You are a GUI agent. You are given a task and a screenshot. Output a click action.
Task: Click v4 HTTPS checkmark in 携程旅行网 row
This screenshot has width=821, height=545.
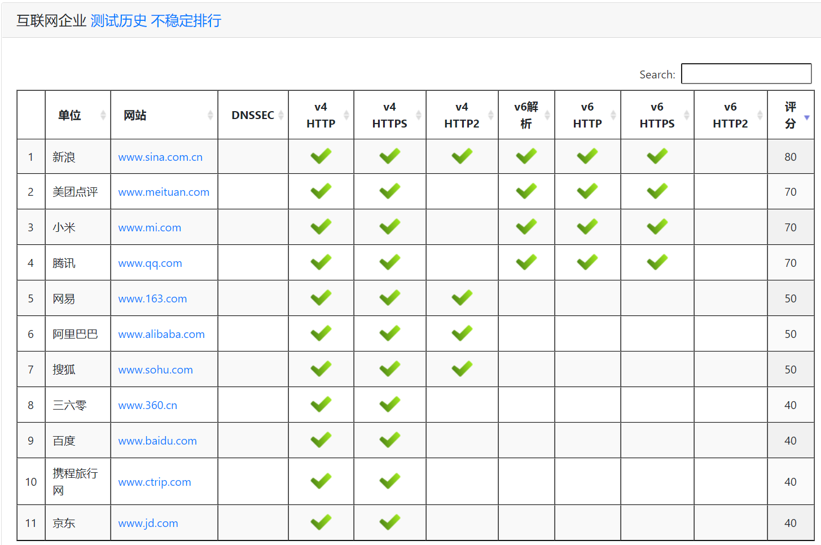[390, 481]
